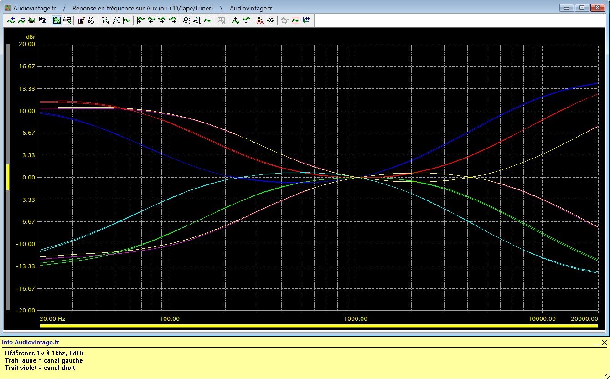This screenshot has height=379, width=610.
Task: Click the red and green curve icon
Action: coord(295,20)
